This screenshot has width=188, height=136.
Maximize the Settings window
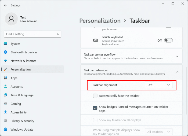(173, 4)
